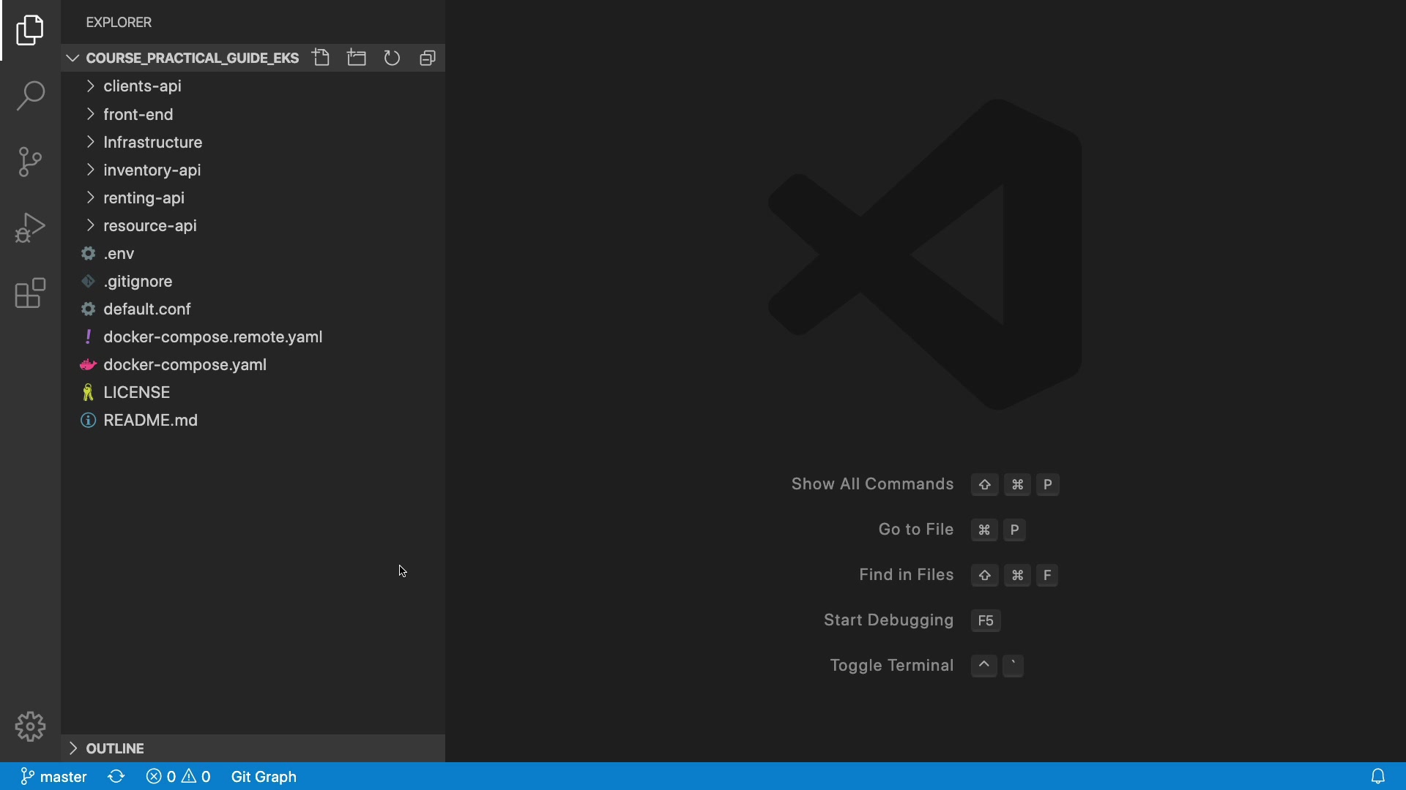Open the Extensions view

(x=30, y=293)
